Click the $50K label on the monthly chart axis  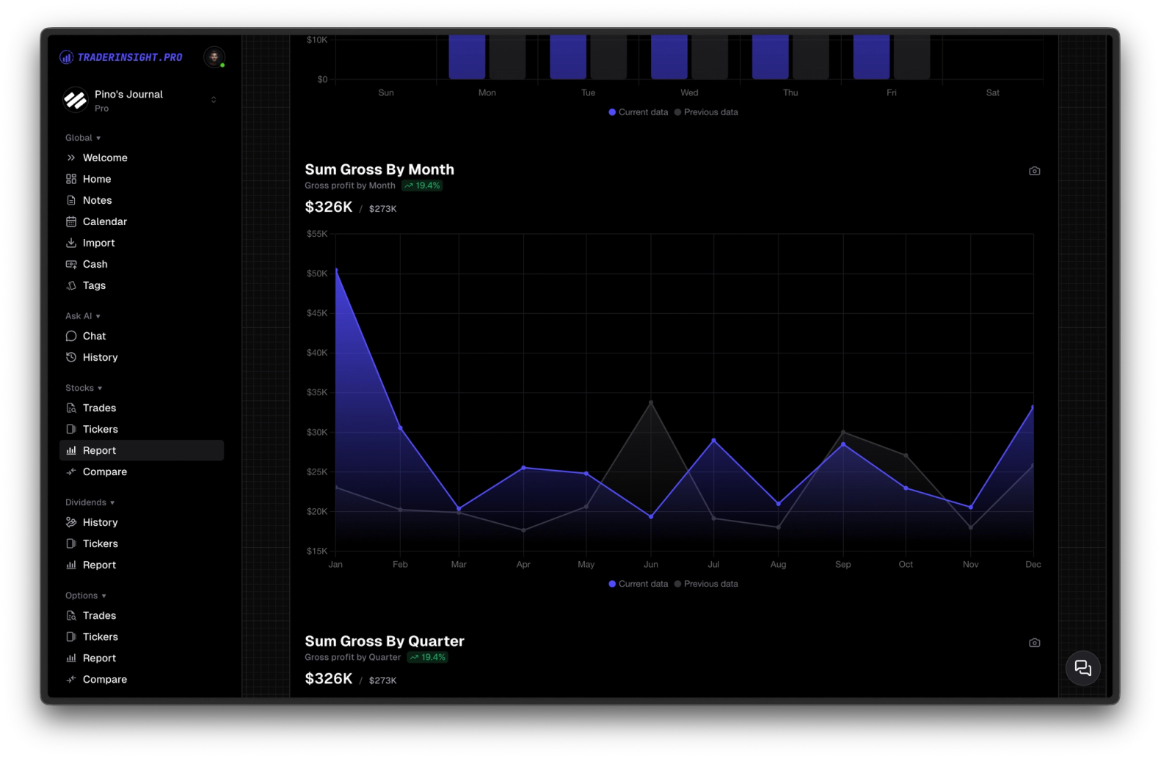tap(317, 274)
